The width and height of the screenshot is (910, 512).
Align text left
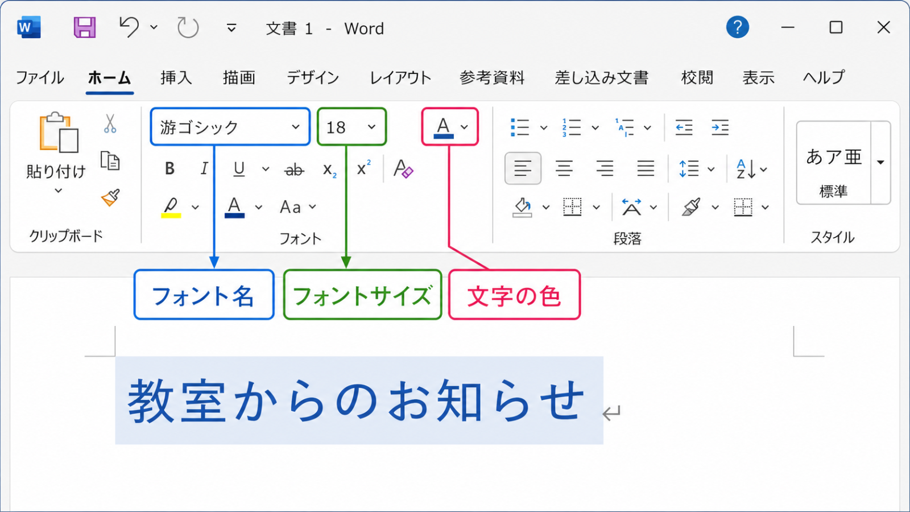click(x=523, y=168)
